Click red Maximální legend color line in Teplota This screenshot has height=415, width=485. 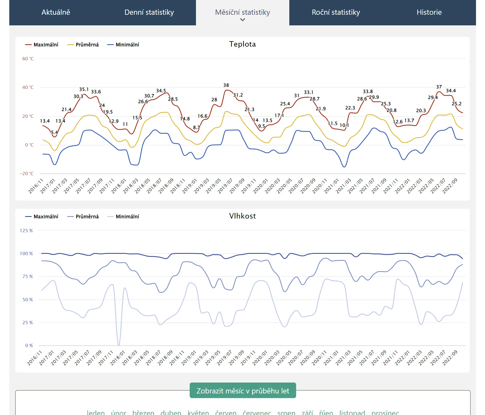coord(28,44)
